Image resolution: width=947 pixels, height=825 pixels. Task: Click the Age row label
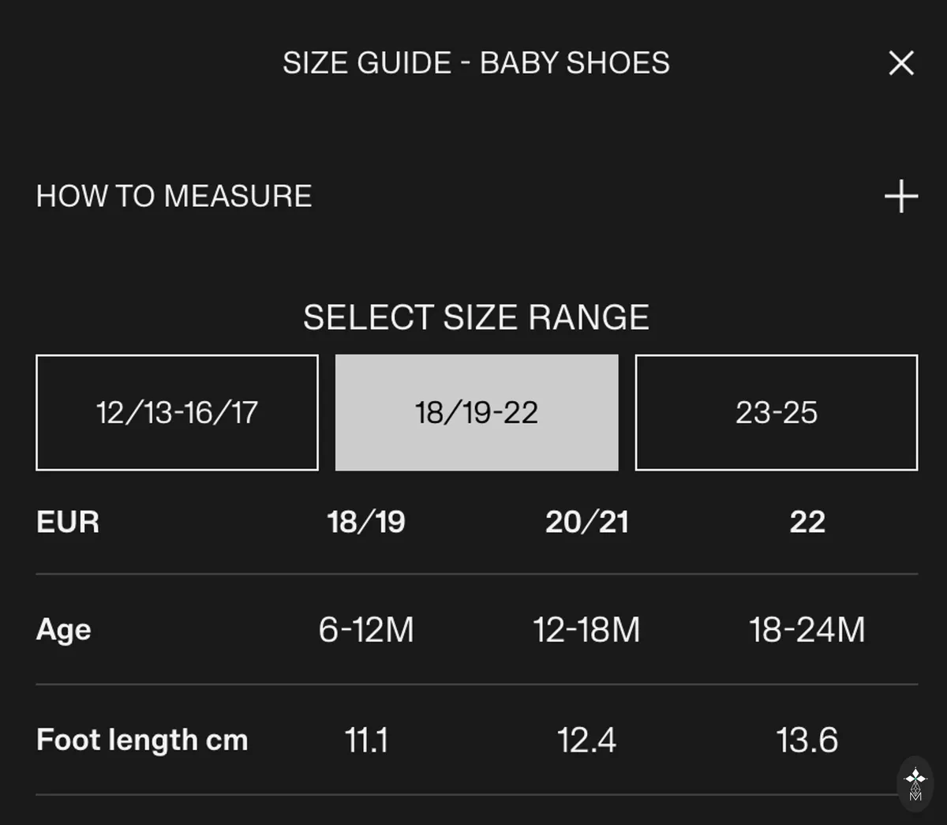64,630
